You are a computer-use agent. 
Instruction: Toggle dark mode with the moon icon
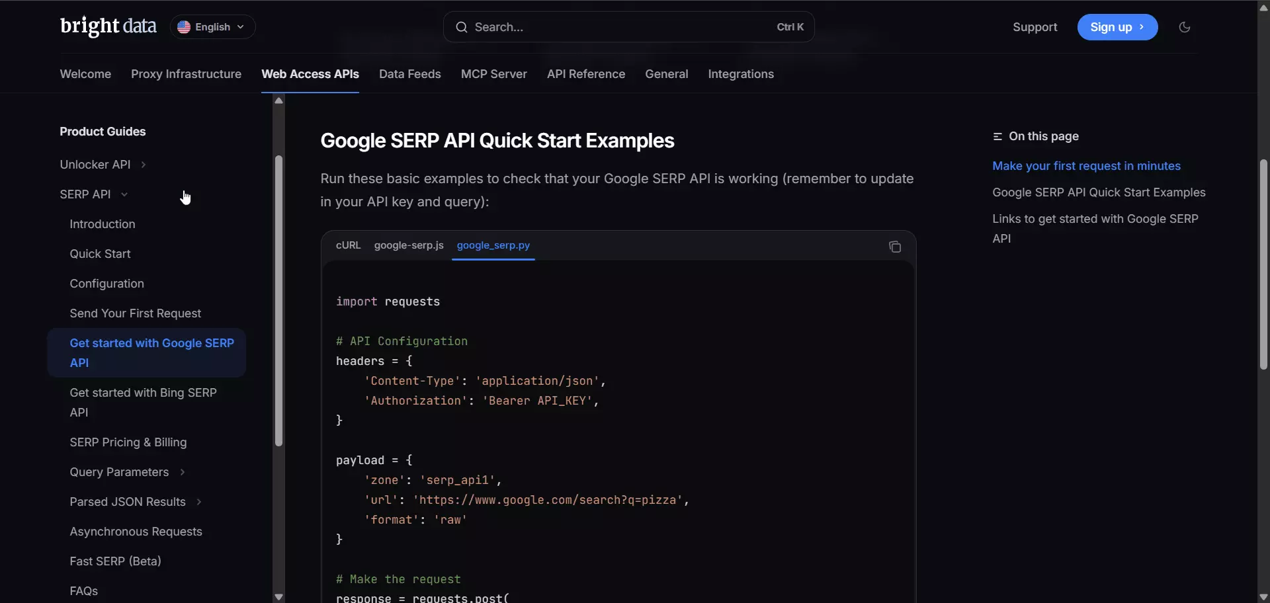(x=1184, y=27)
